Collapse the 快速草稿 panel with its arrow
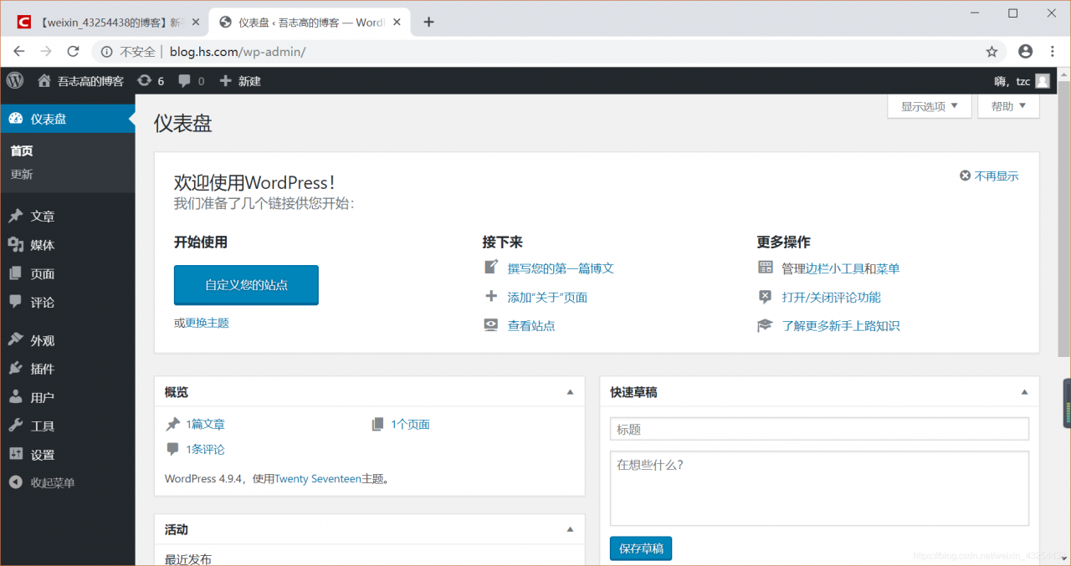The image size is (1071, 566). pyautogui.click(x=1024, y=392)
